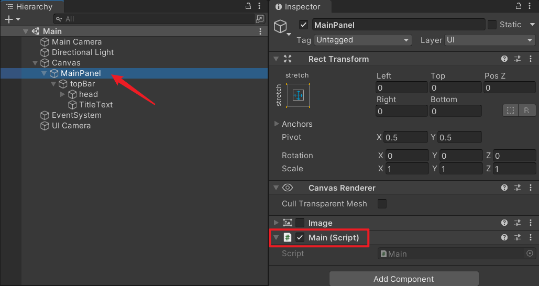Viewport: 539px width, 286px height.
Task: Select Canvas in Hierarchy
Action: [x=66, y=63]
